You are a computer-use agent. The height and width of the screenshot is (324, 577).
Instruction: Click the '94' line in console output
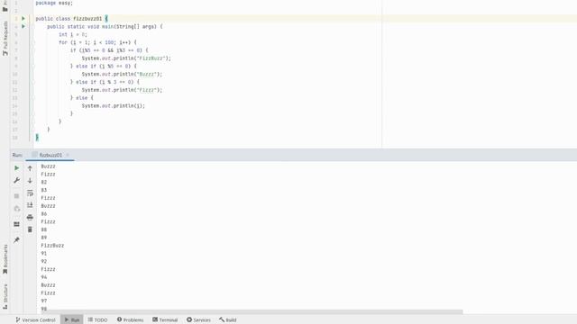[x=44, y=277]
